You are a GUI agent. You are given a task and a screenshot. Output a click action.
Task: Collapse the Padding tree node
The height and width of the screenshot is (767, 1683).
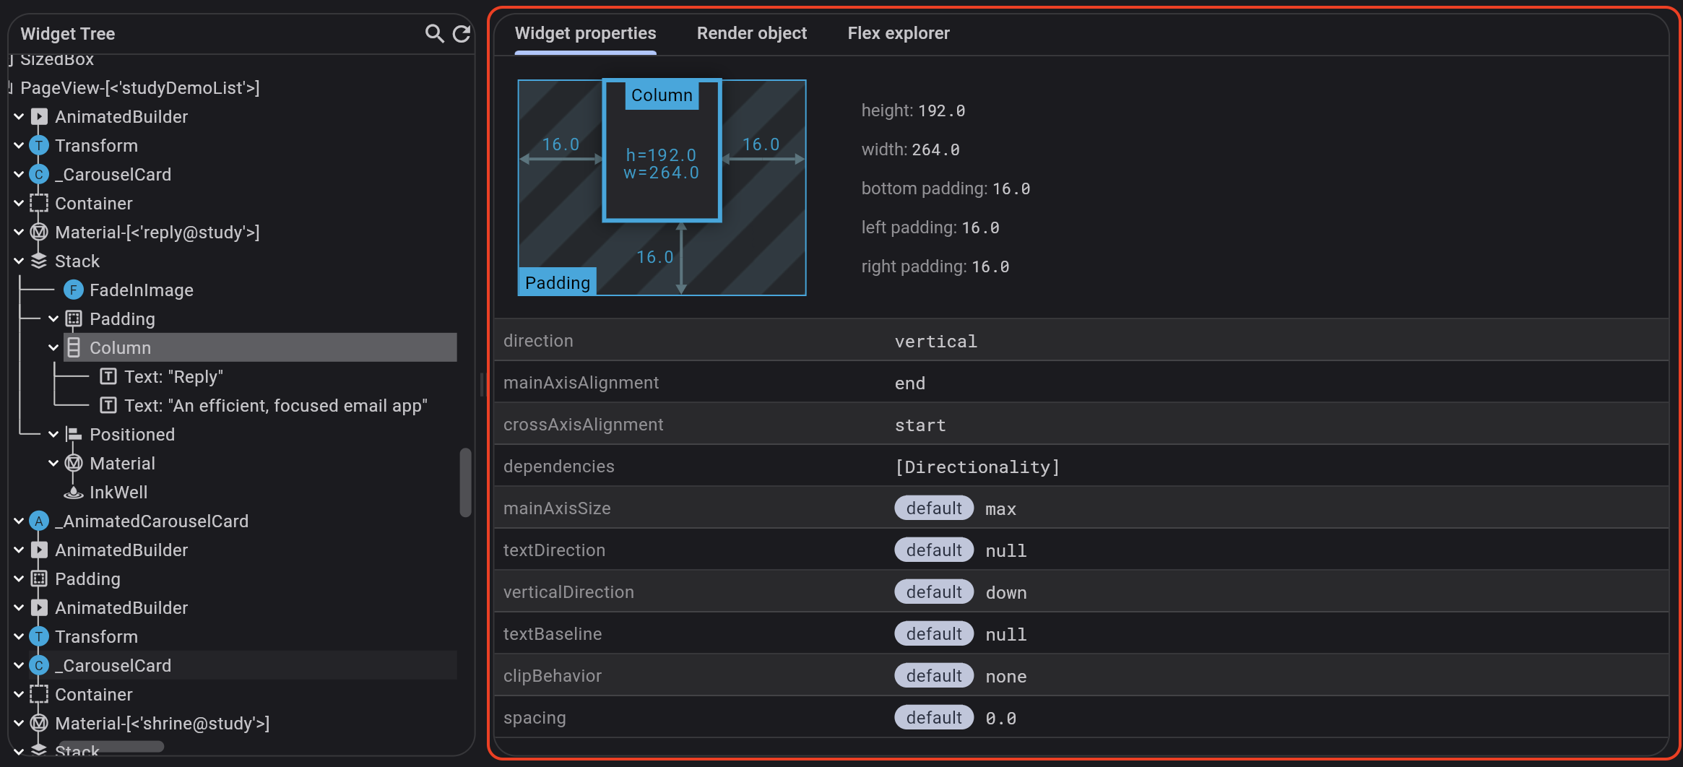coord(53,318)
